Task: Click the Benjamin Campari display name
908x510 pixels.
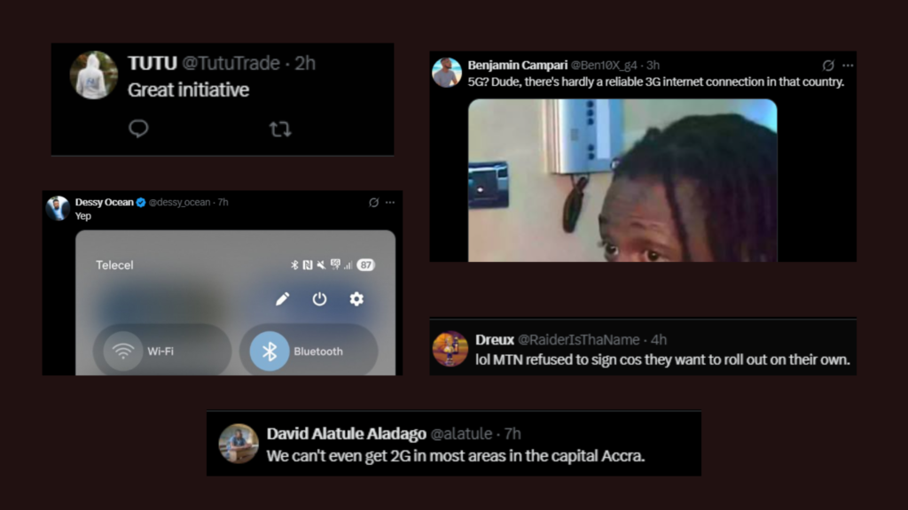Action: pyautogui.click(x=517, y=66)
